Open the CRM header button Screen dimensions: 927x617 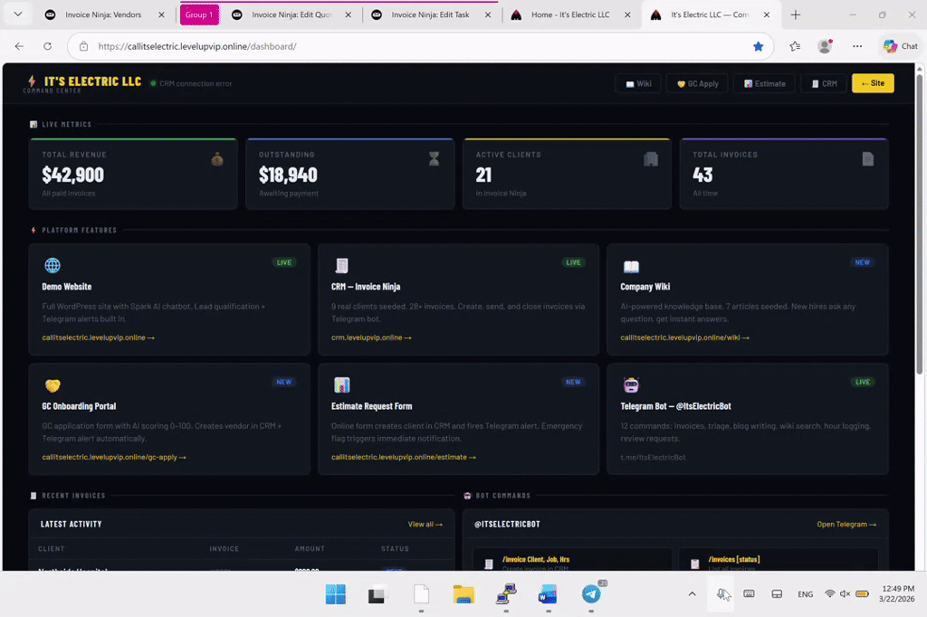(824, 83)
